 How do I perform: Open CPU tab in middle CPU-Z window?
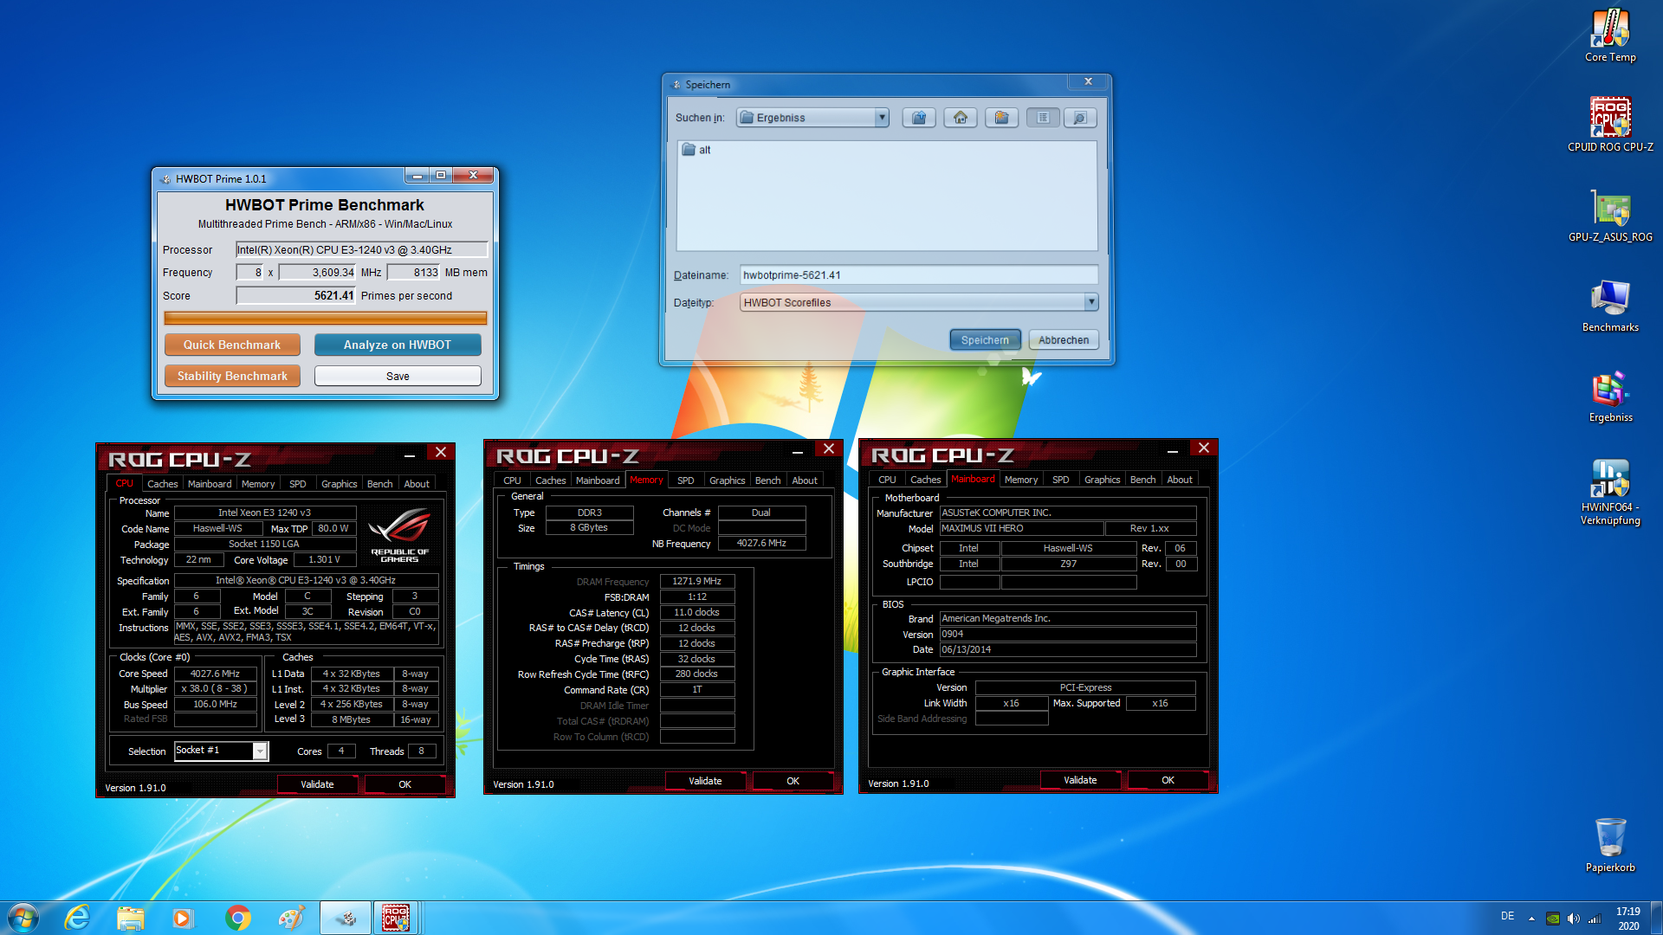point(512,480)
